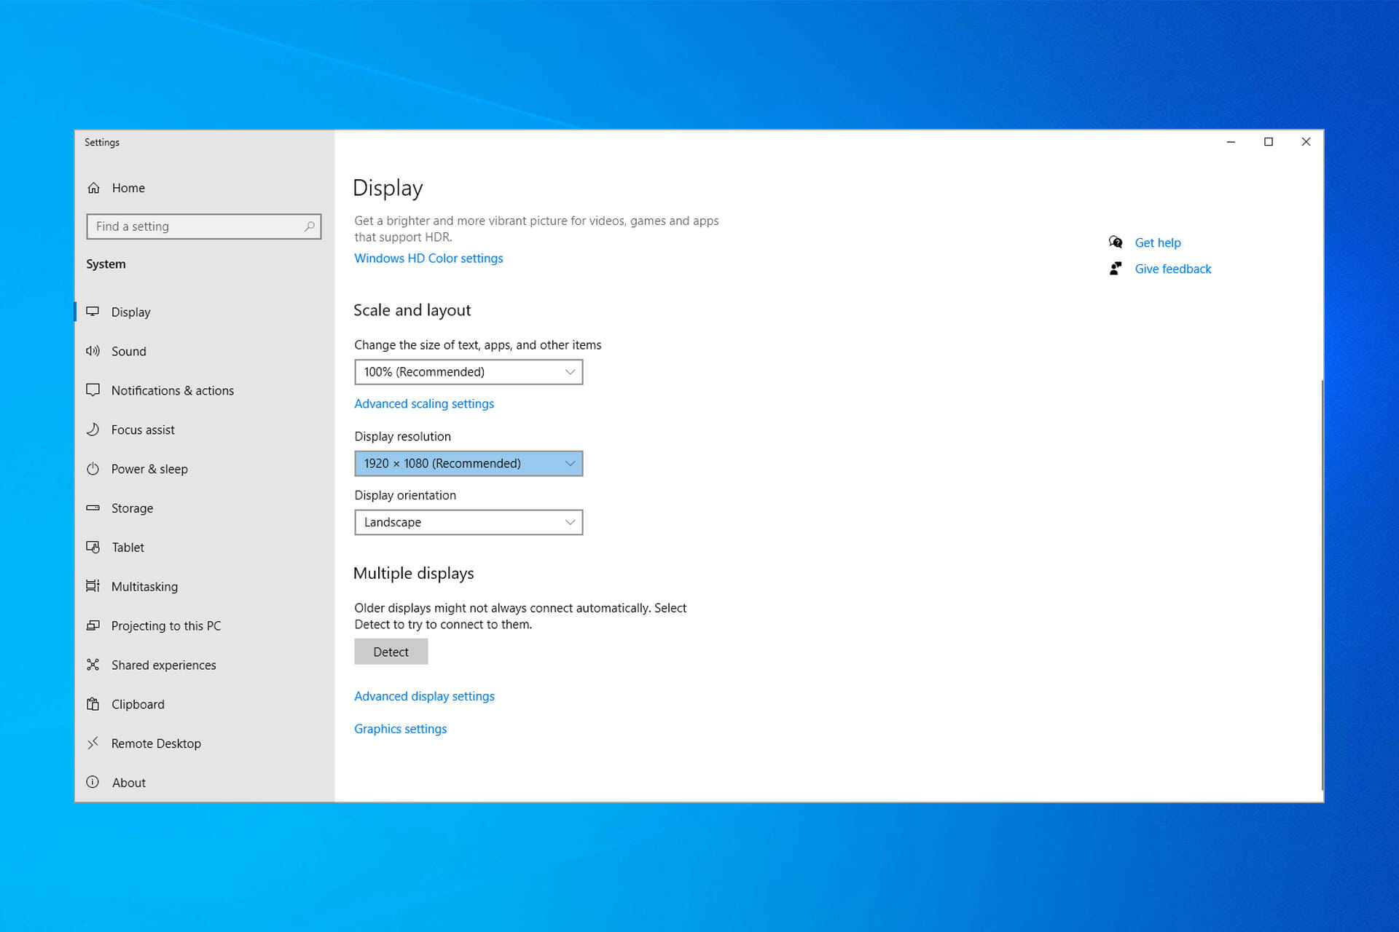Screen dimensions: 1399x932
Task: Click the About info icon
Action: (93, 782)
